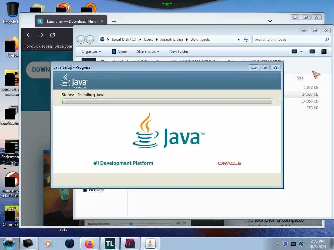Reload the TLauncher page

53,35
